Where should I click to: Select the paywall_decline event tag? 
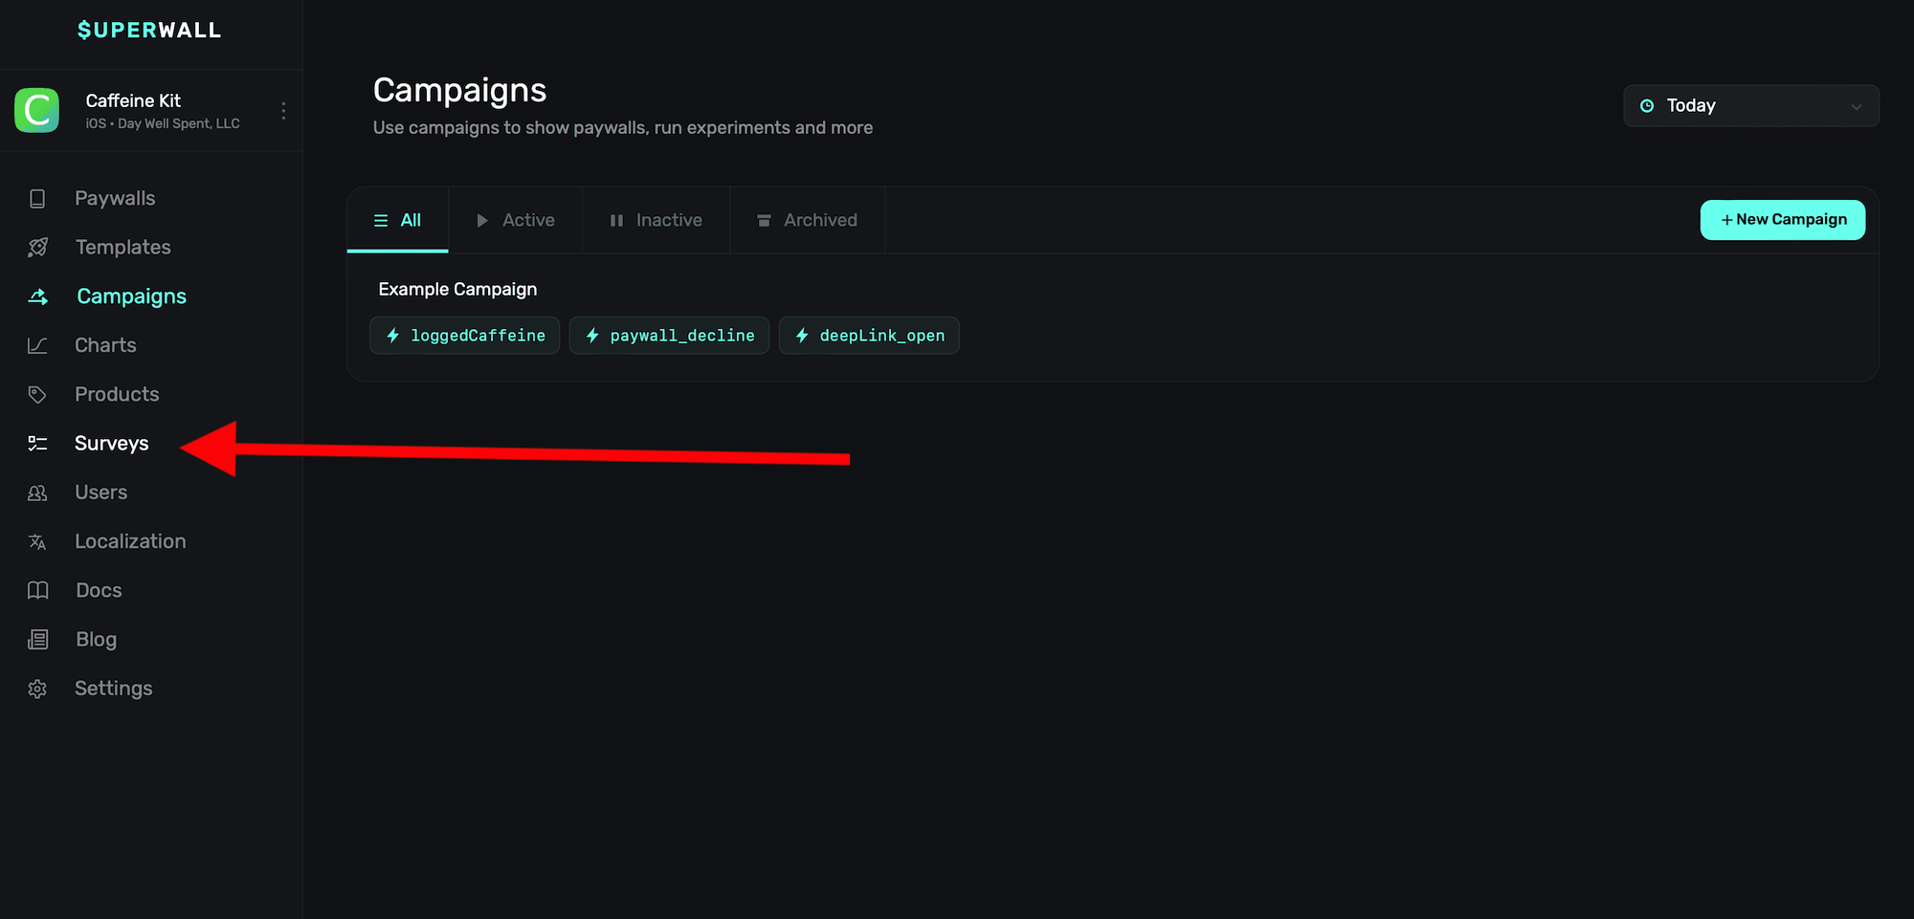click(x=669, y=336)
